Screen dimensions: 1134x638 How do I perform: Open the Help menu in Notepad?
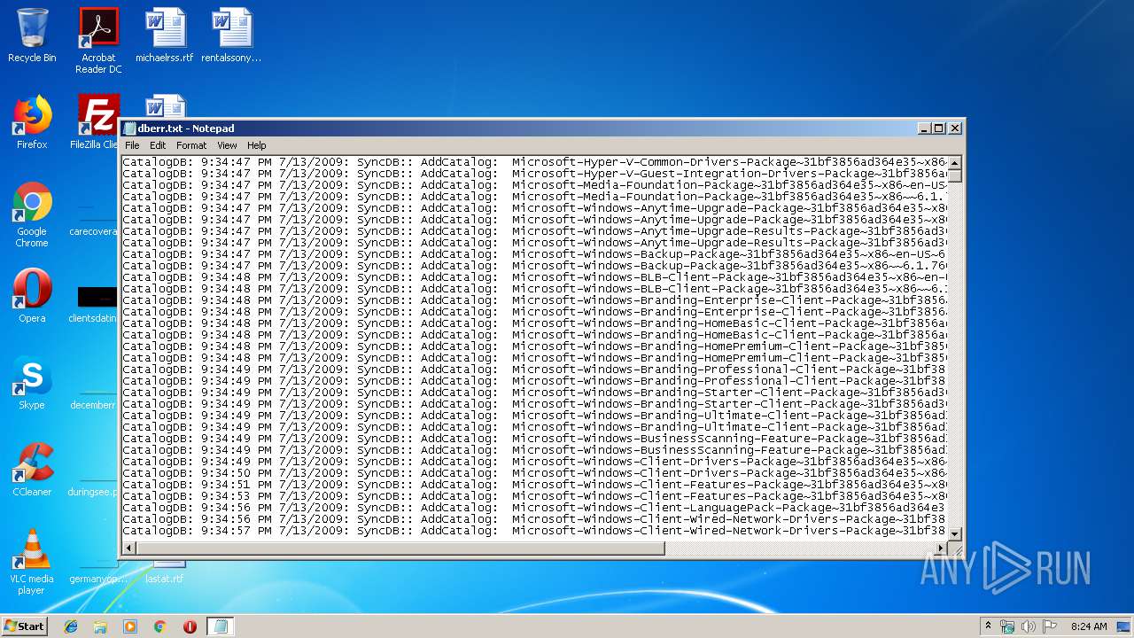(256, 145)
